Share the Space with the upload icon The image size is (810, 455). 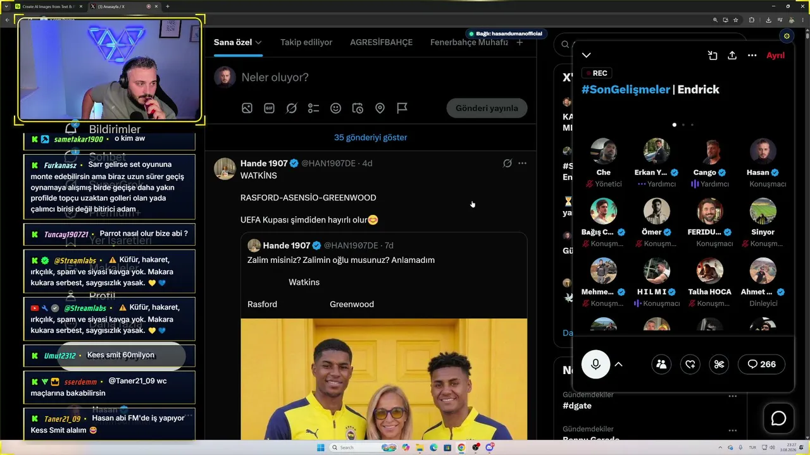coord(732,56)
